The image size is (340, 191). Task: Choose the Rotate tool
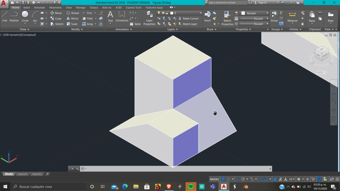point(73,13)
